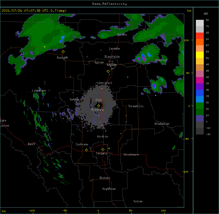Screen dimensions: 219x214
Task: Click the Banff town label
Action: point(32,144)
